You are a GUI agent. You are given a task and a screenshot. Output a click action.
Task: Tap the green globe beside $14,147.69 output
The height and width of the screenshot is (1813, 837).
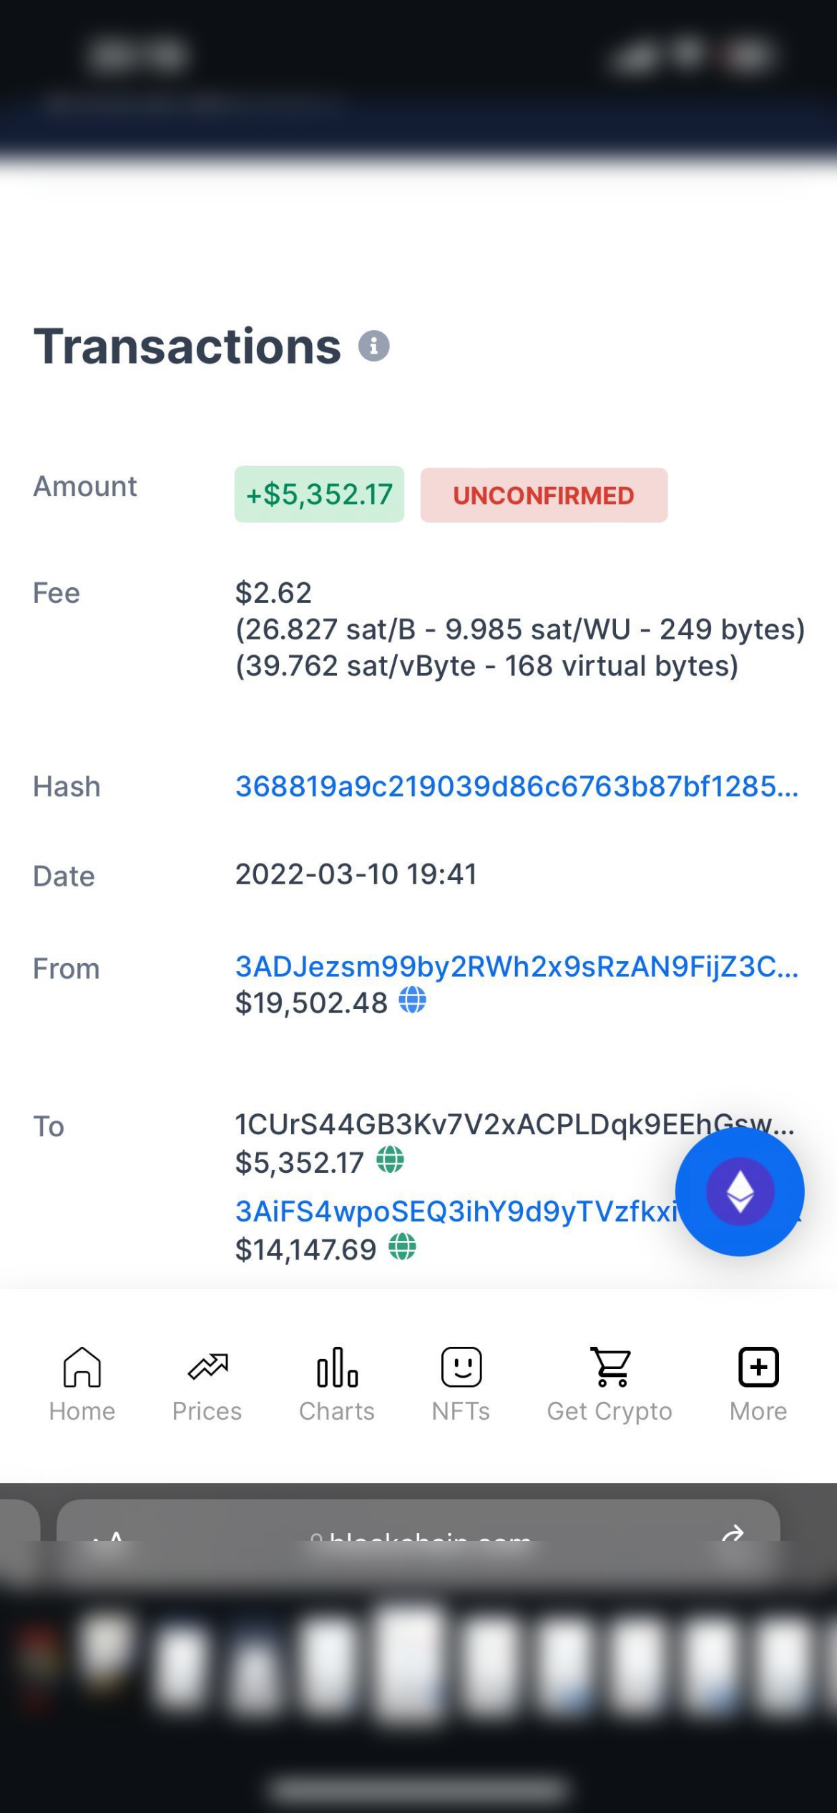click(x=402, y=1247)
